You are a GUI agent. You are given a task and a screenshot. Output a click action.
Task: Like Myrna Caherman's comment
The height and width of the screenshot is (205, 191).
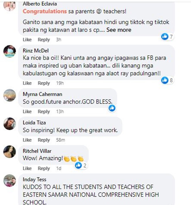click(27, 111)
